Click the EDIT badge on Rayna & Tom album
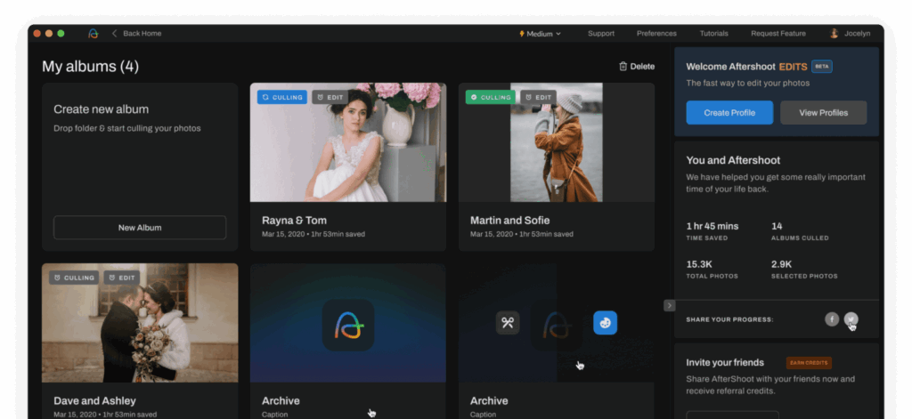The image size is (912, 419). point(330,97)
